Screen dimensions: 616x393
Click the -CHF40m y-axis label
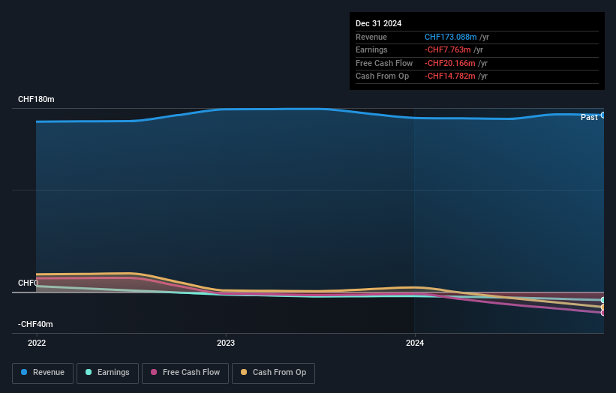coord(35,324)
